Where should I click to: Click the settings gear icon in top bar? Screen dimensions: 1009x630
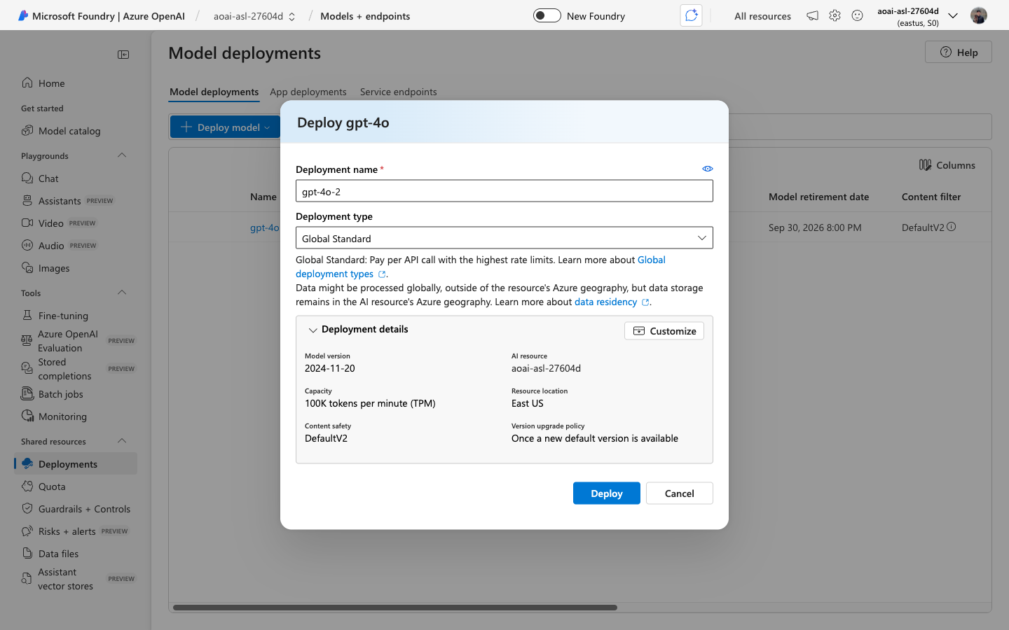835,15
